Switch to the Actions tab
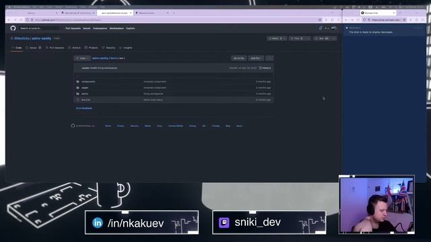The image size is (431, 242). (x=74, y=48)
